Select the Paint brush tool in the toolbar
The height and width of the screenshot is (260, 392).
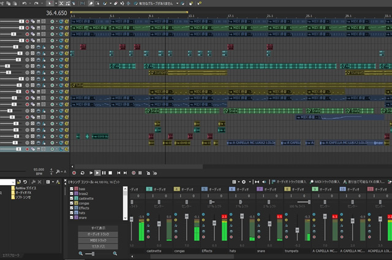click(x=105, y=3)
